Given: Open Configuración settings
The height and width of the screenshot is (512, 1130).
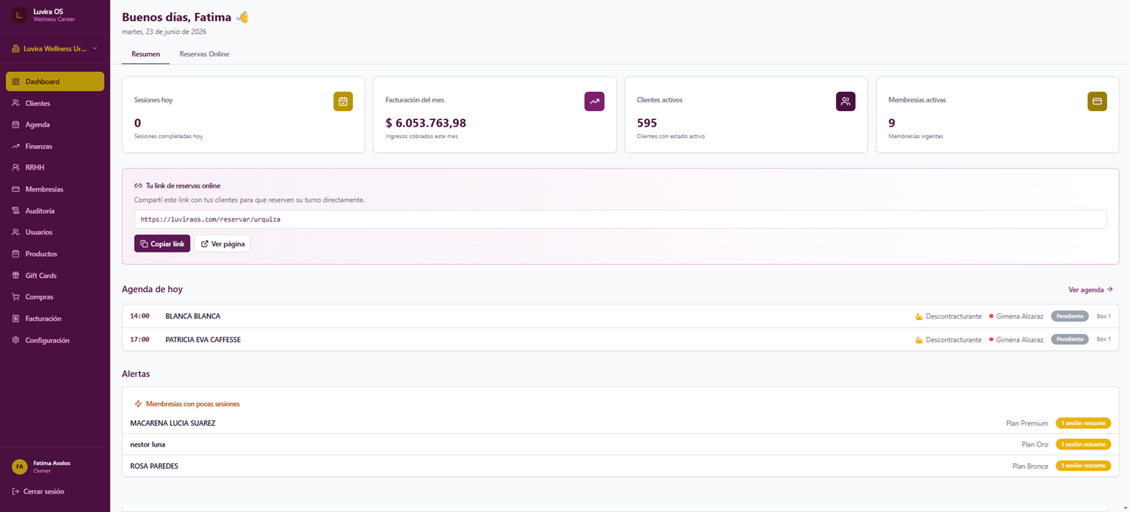Looking at the screenshot, I should [55, 340].
